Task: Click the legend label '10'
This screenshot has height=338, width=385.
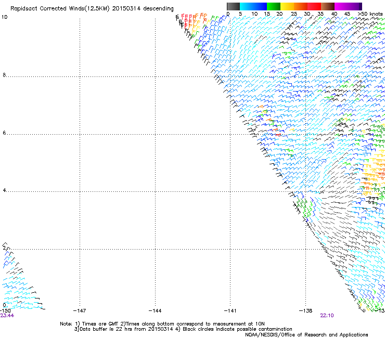Action: pos(254,14)
